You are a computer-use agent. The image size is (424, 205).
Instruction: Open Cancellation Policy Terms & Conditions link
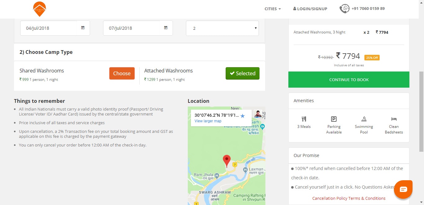pyautogui.click(x=349, y=198)
